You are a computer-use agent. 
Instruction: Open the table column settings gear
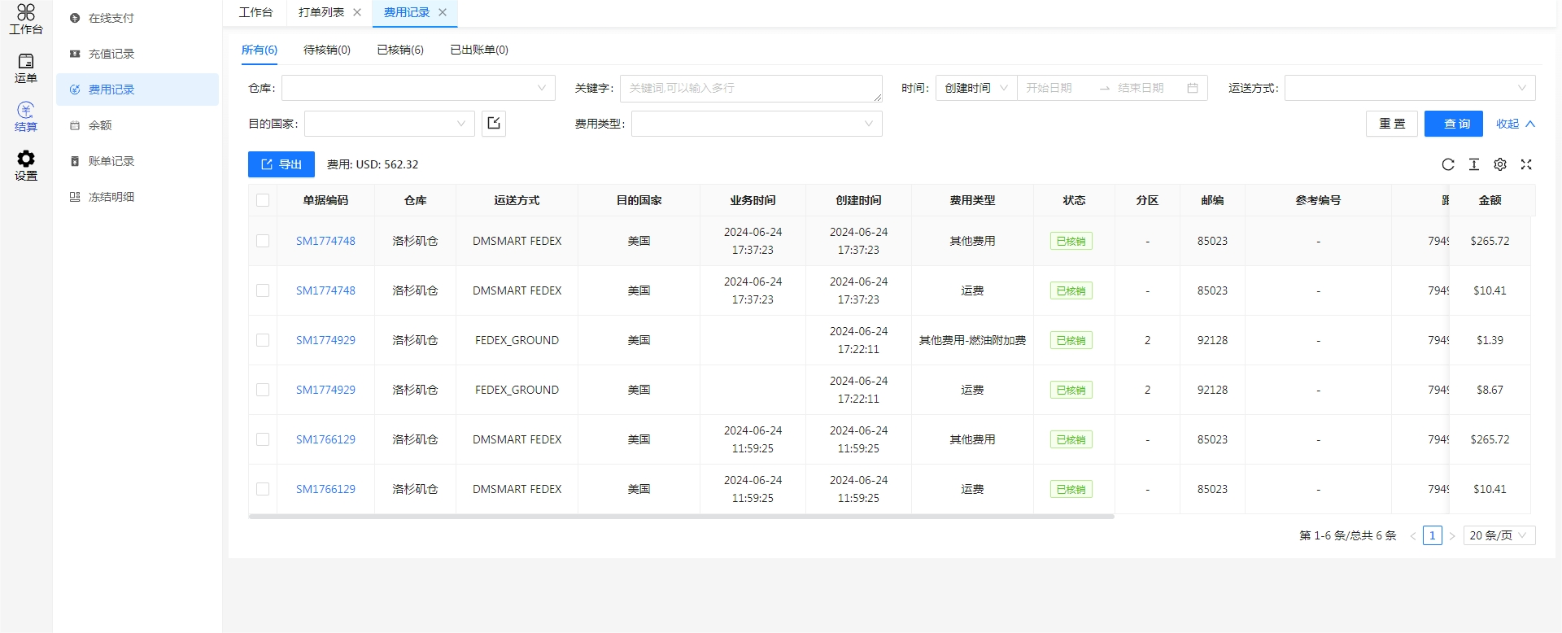pyautogui.click(x=1499, y=164)
